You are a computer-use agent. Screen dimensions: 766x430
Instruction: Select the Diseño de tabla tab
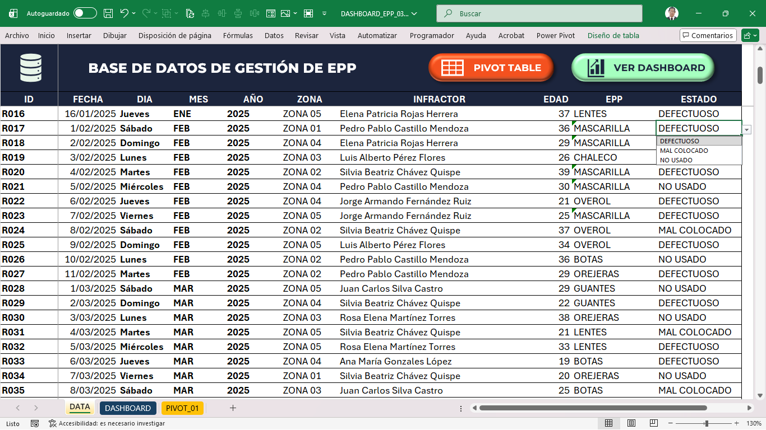pyautogui.click(x=613, y=35)
